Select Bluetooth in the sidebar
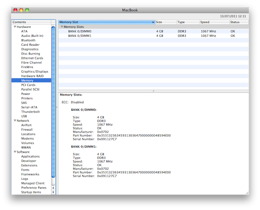Viewport: 260px width, 210px height. click(x=28, y=40)
